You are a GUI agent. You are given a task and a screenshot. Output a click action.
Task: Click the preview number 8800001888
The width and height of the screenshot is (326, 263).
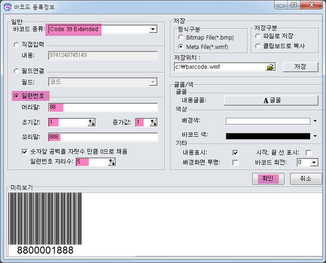[45, 250]
